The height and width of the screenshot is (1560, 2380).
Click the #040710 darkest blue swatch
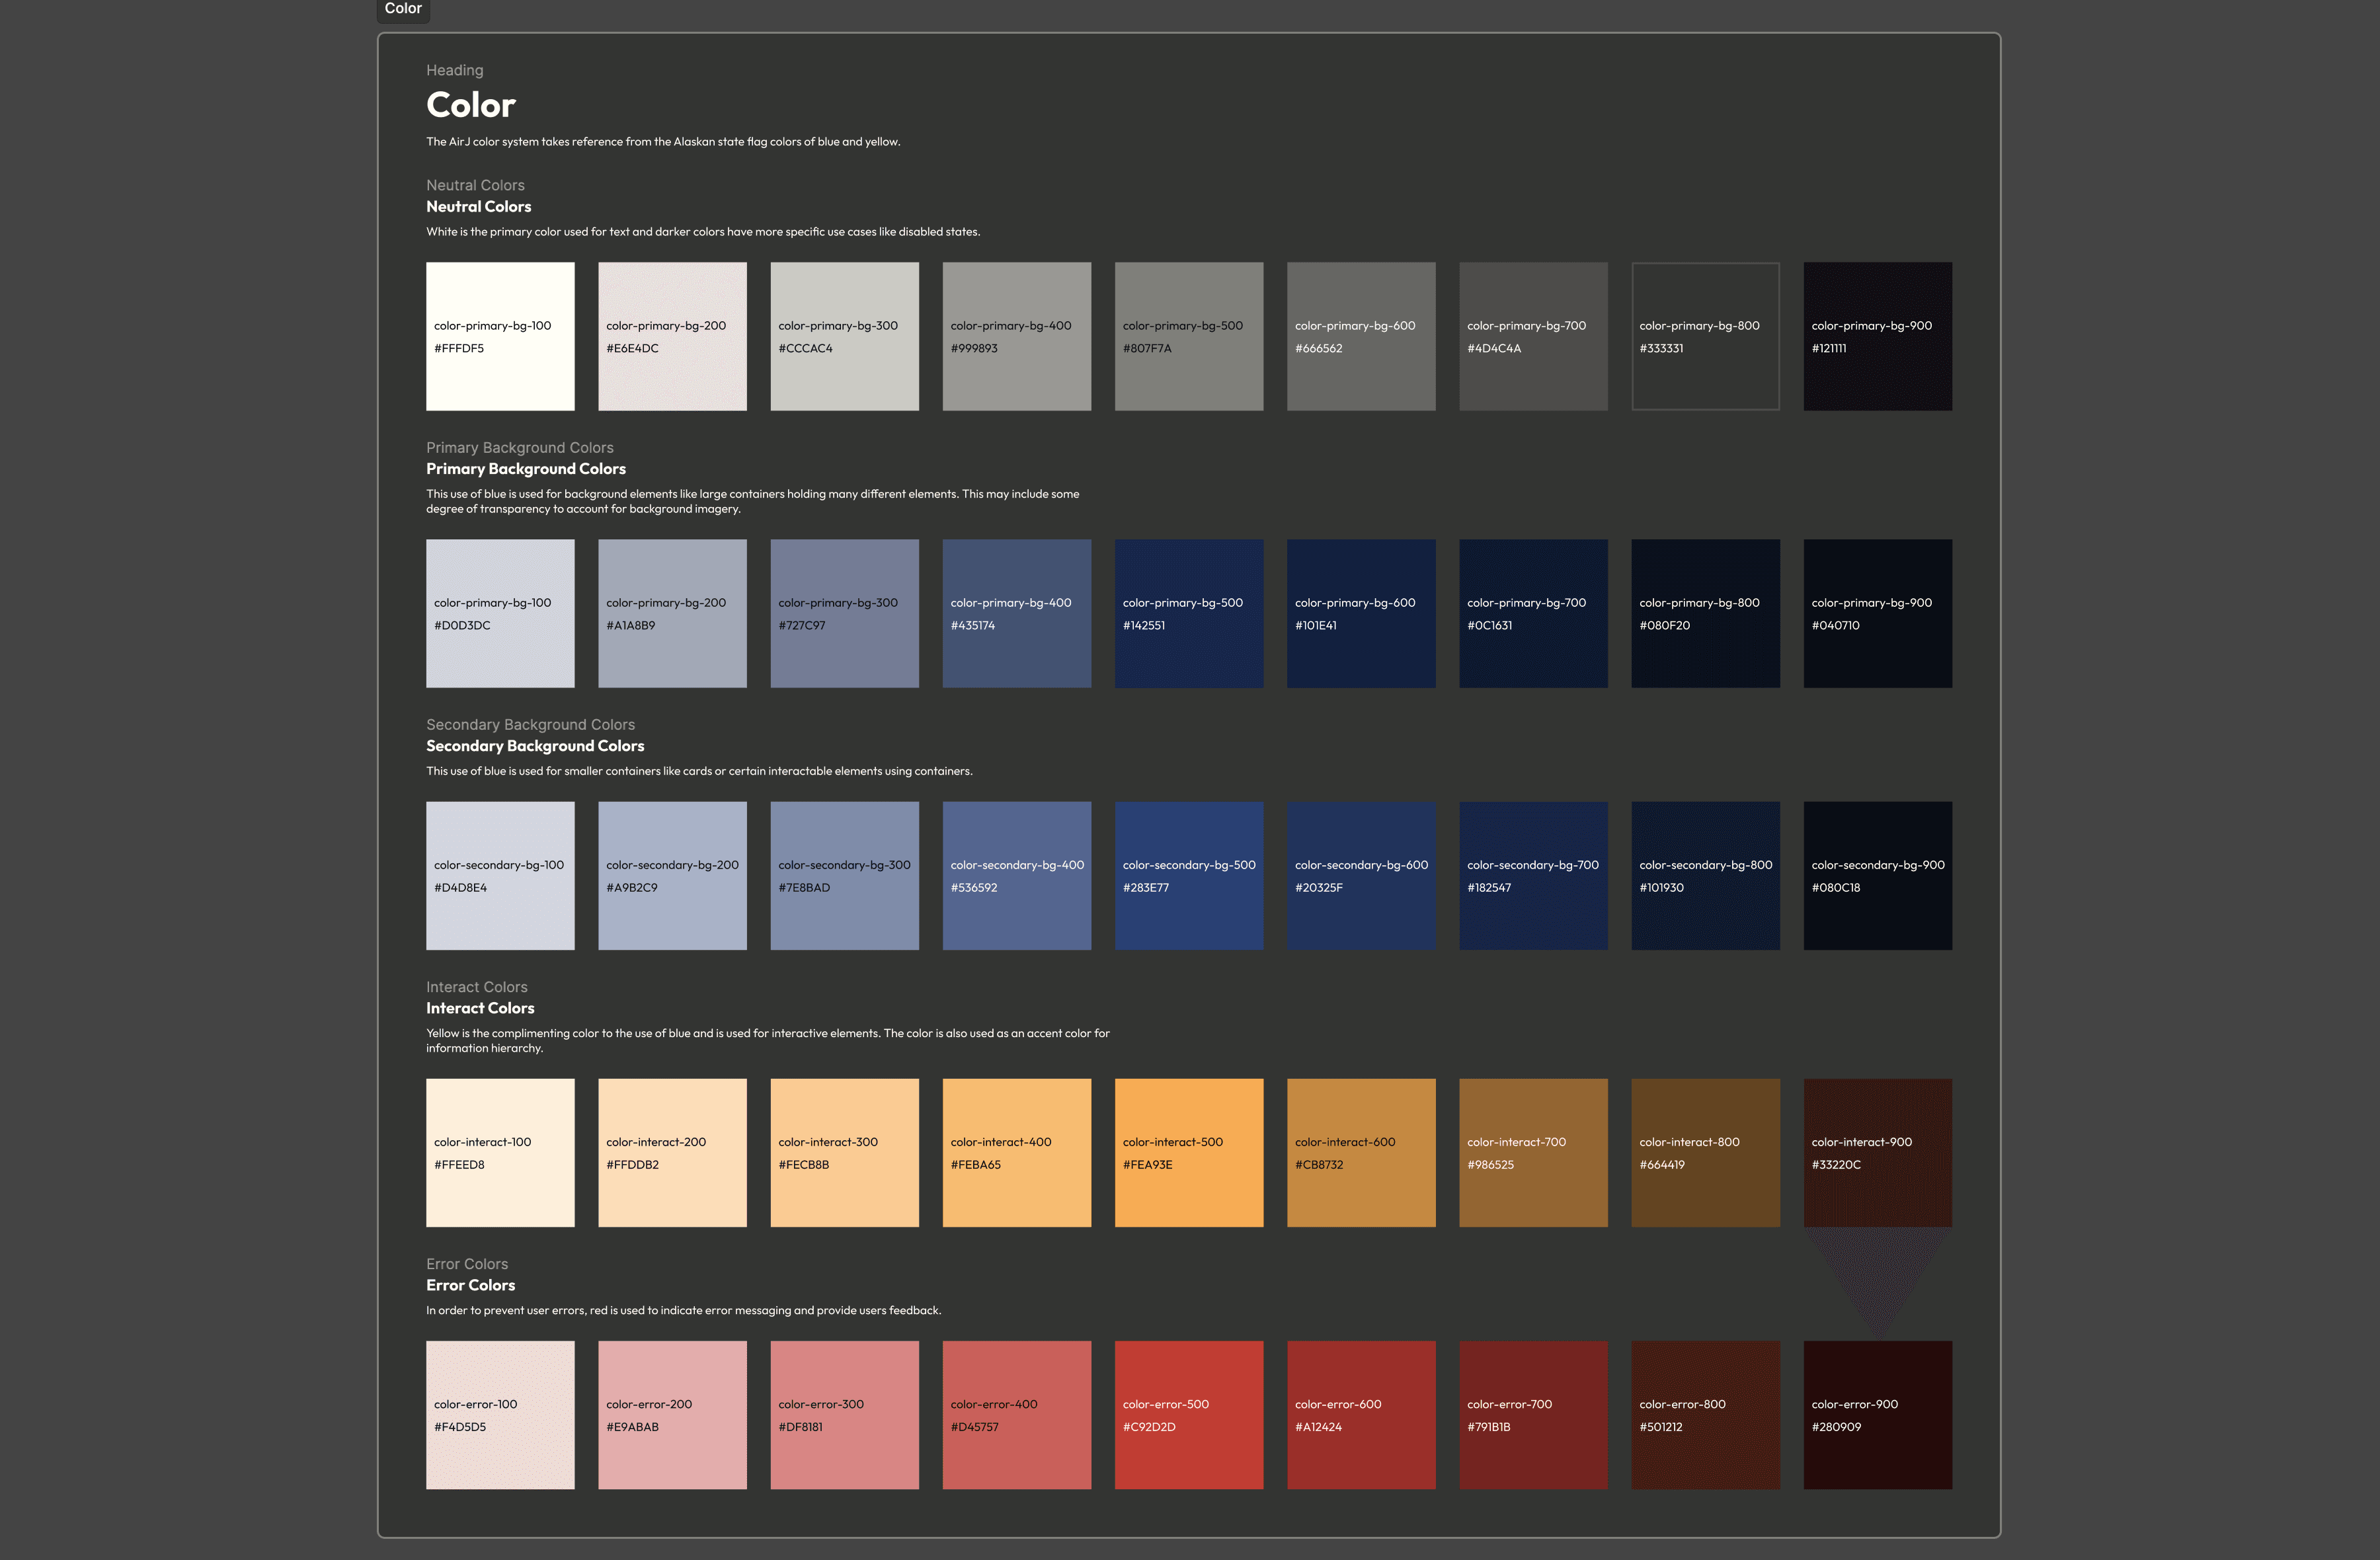pos(1877,614)
